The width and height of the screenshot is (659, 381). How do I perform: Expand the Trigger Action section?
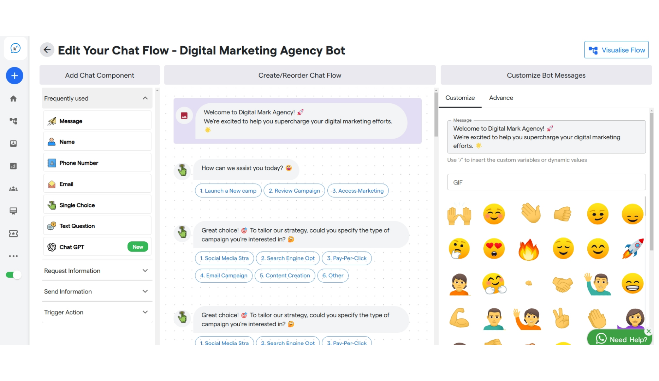coord(97,312)
